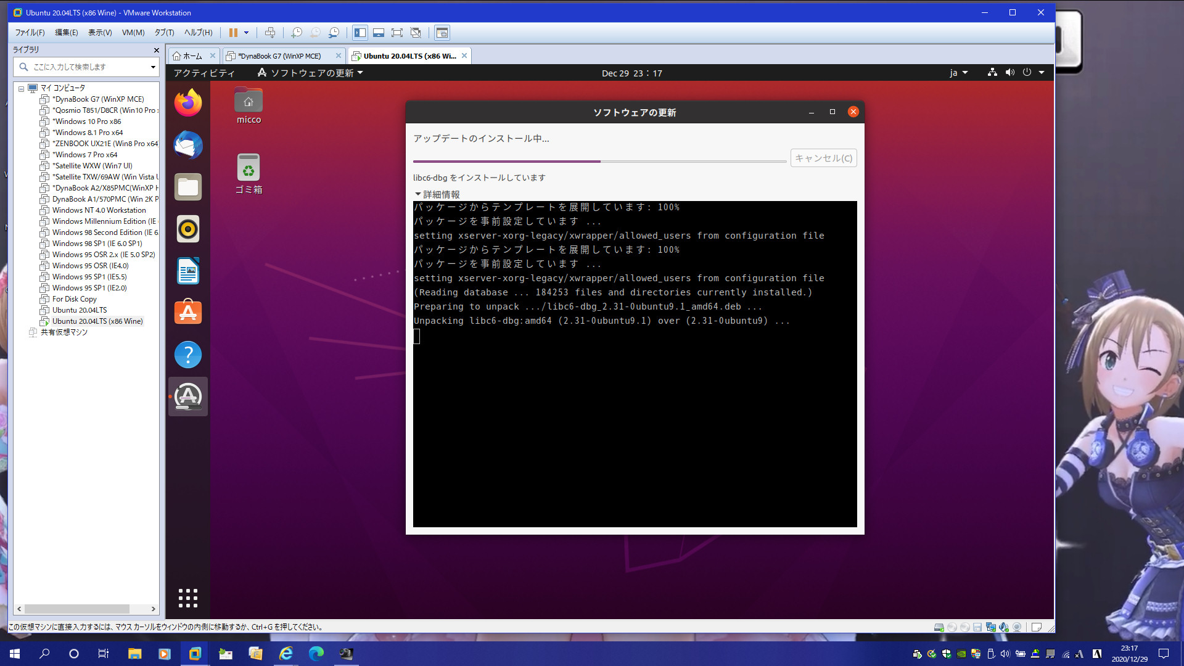1184x666 pixels.
Task: Open the VM(M) menu
Action: (133, 33)
